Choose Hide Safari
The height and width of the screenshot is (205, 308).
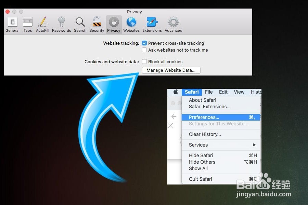pyautogui.click(x=221, y=155)
